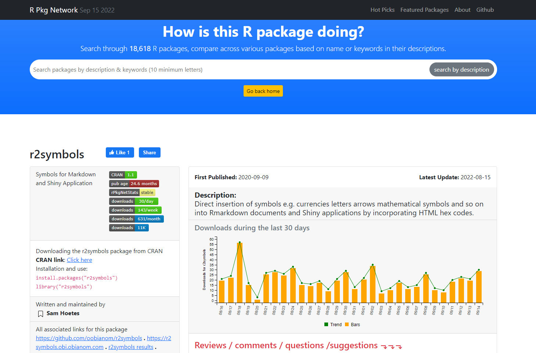Toggle the Bars series in chart legend
The image size is (536, 353).
[x=352, y=325]
